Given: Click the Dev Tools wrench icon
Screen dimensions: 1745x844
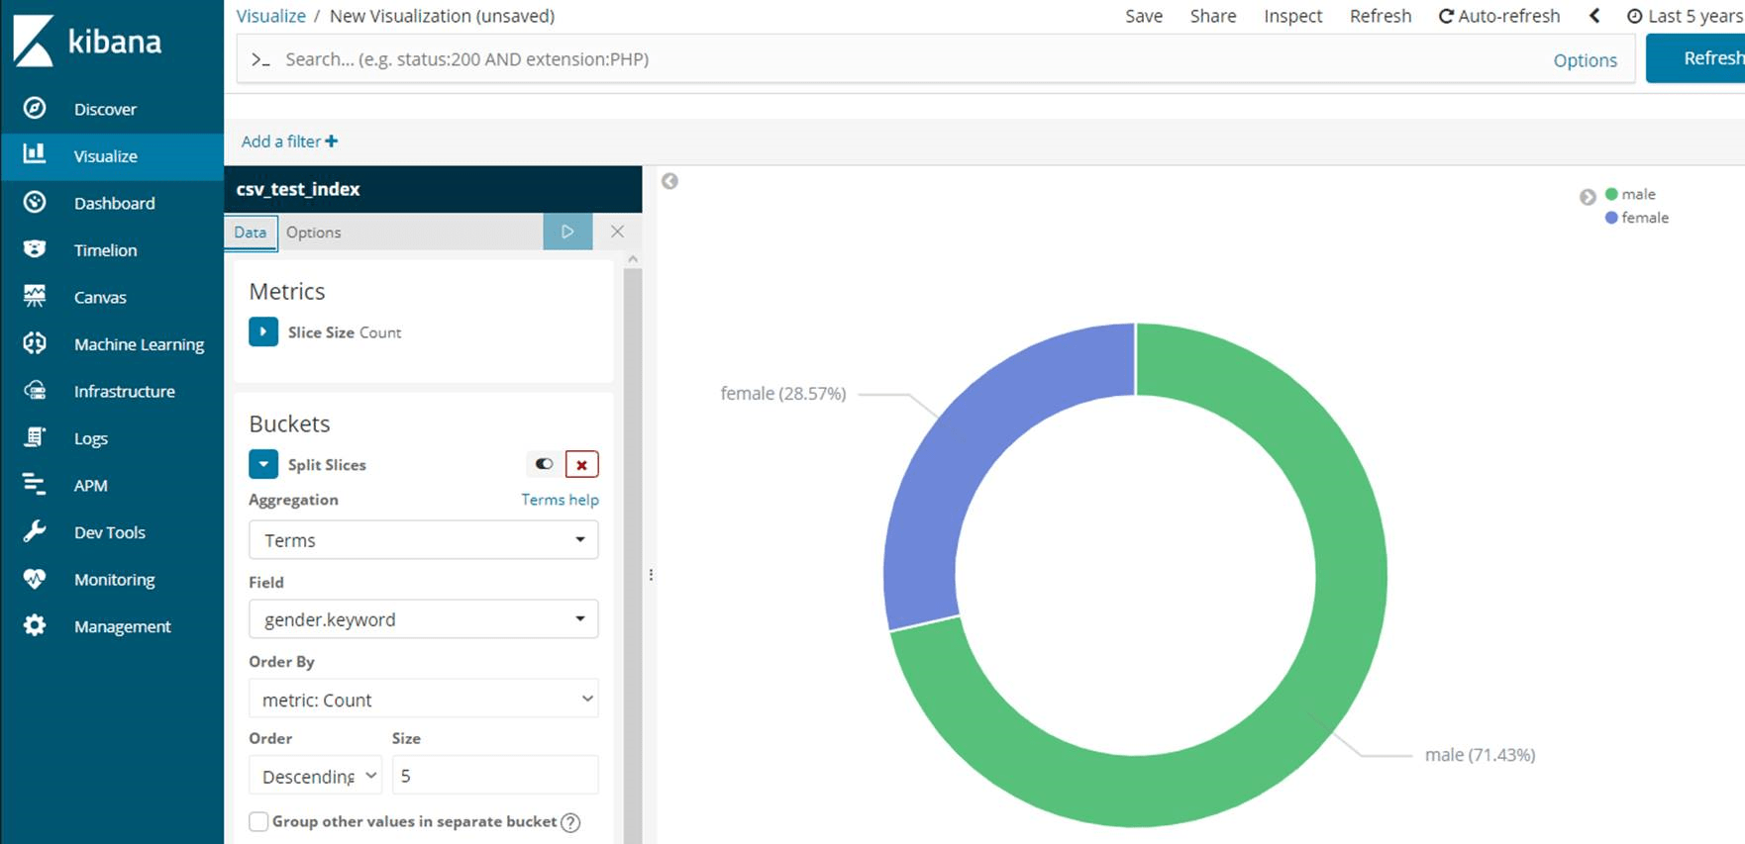Looking at the screenshot, I should 35,531.
